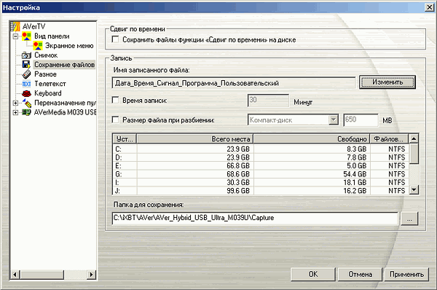Screen dimensions: 437x290
Task: Enable saving time shift files to disk
Action: coord(115,39)
